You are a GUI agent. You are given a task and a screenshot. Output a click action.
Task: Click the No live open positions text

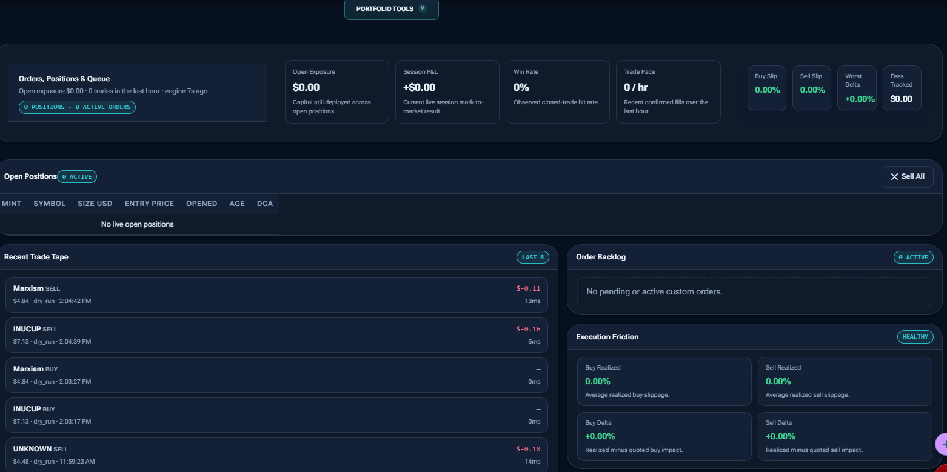[138, 224]
